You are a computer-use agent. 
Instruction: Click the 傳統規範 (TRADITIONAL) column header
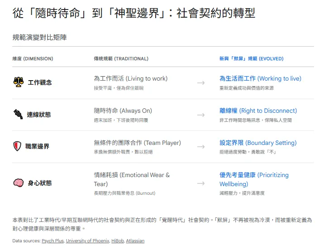tap(121, 59)
